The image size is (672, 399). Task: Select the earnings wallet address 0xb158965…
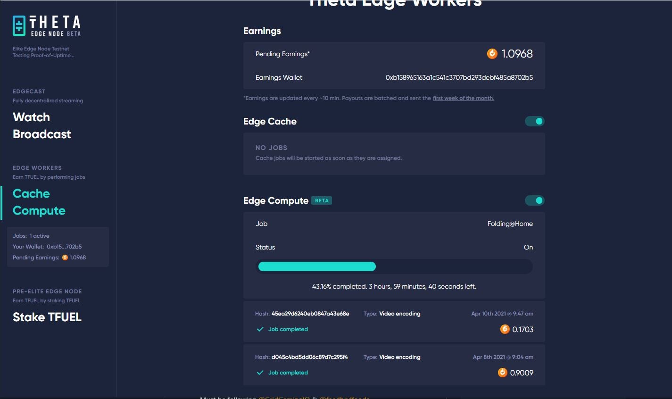coord(459,77)
